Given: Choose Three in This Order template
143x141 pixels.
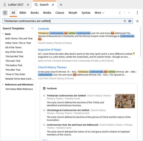Looking at the screenshot, I should [x=15, y=74].
